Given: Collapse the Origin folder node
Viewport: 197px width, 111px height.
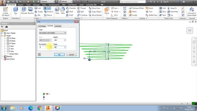Looking at the screenshot, I should 2,36.
